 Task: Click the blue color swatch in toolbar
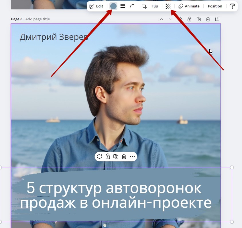click(x=113, y=6)
